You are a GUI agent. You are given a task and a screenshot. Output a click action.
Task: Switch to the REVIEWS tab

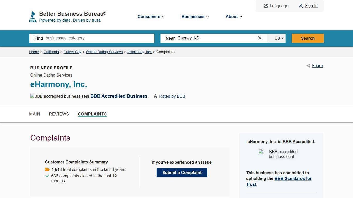click(x=59, y=114)
